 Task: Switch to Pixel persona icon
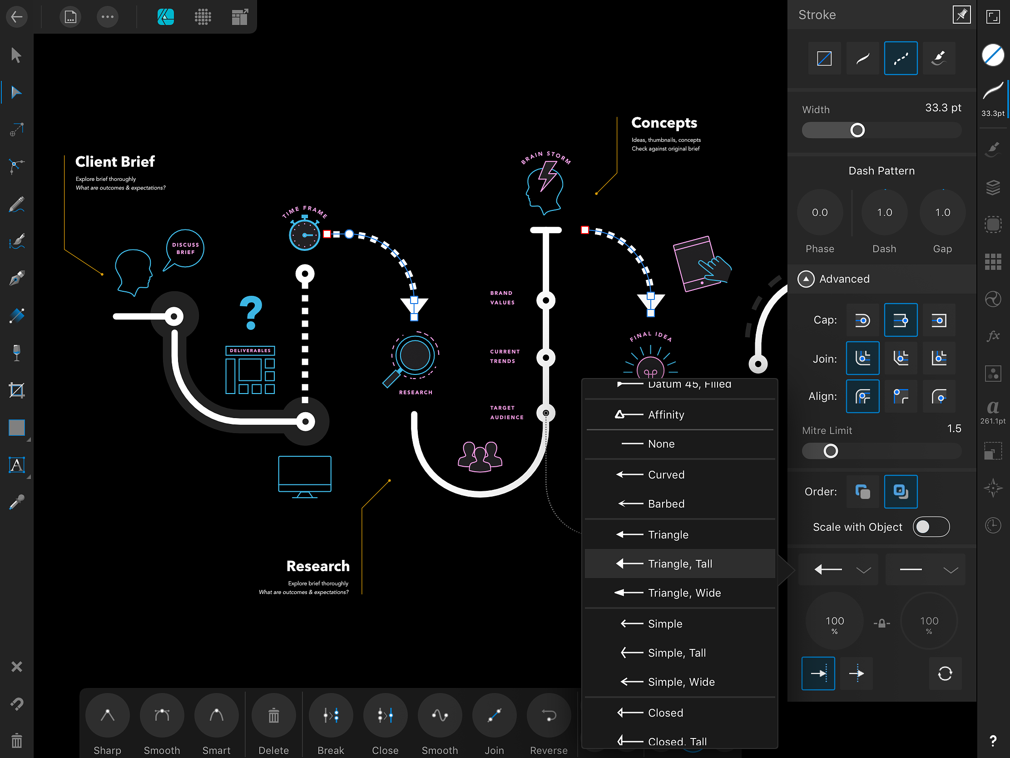tap(203, 17)
